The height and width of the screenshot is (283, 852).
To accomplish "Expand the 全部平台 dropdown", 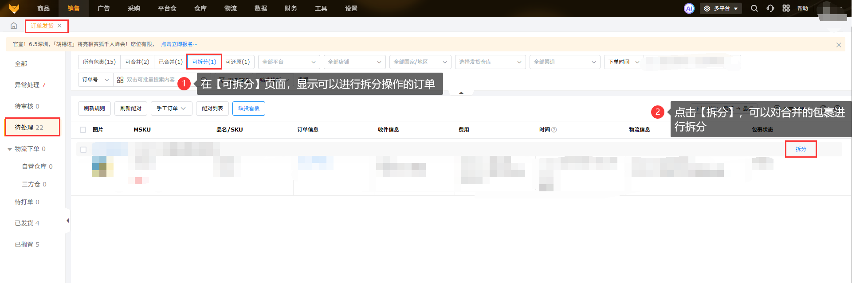I will [x=289, y=62].
